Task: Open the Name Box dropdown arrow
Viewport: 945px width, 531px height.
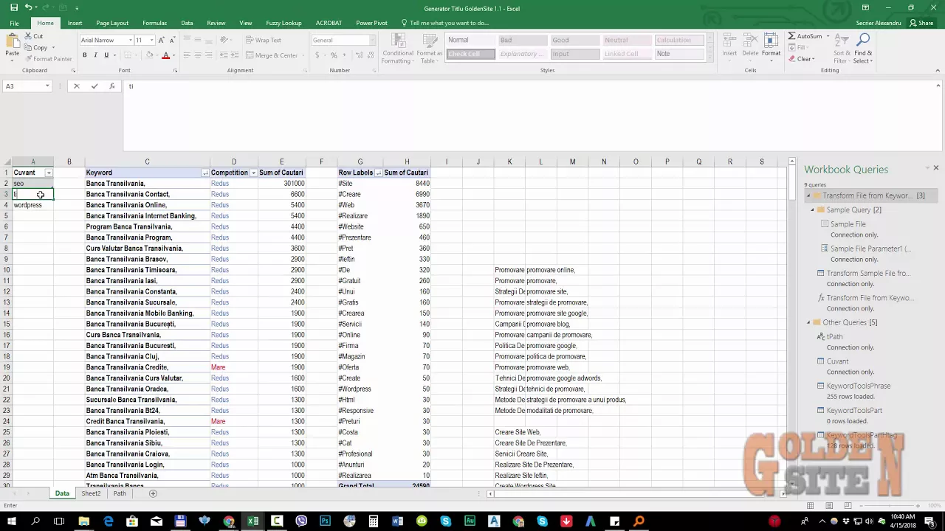Action: coord(47,86)
